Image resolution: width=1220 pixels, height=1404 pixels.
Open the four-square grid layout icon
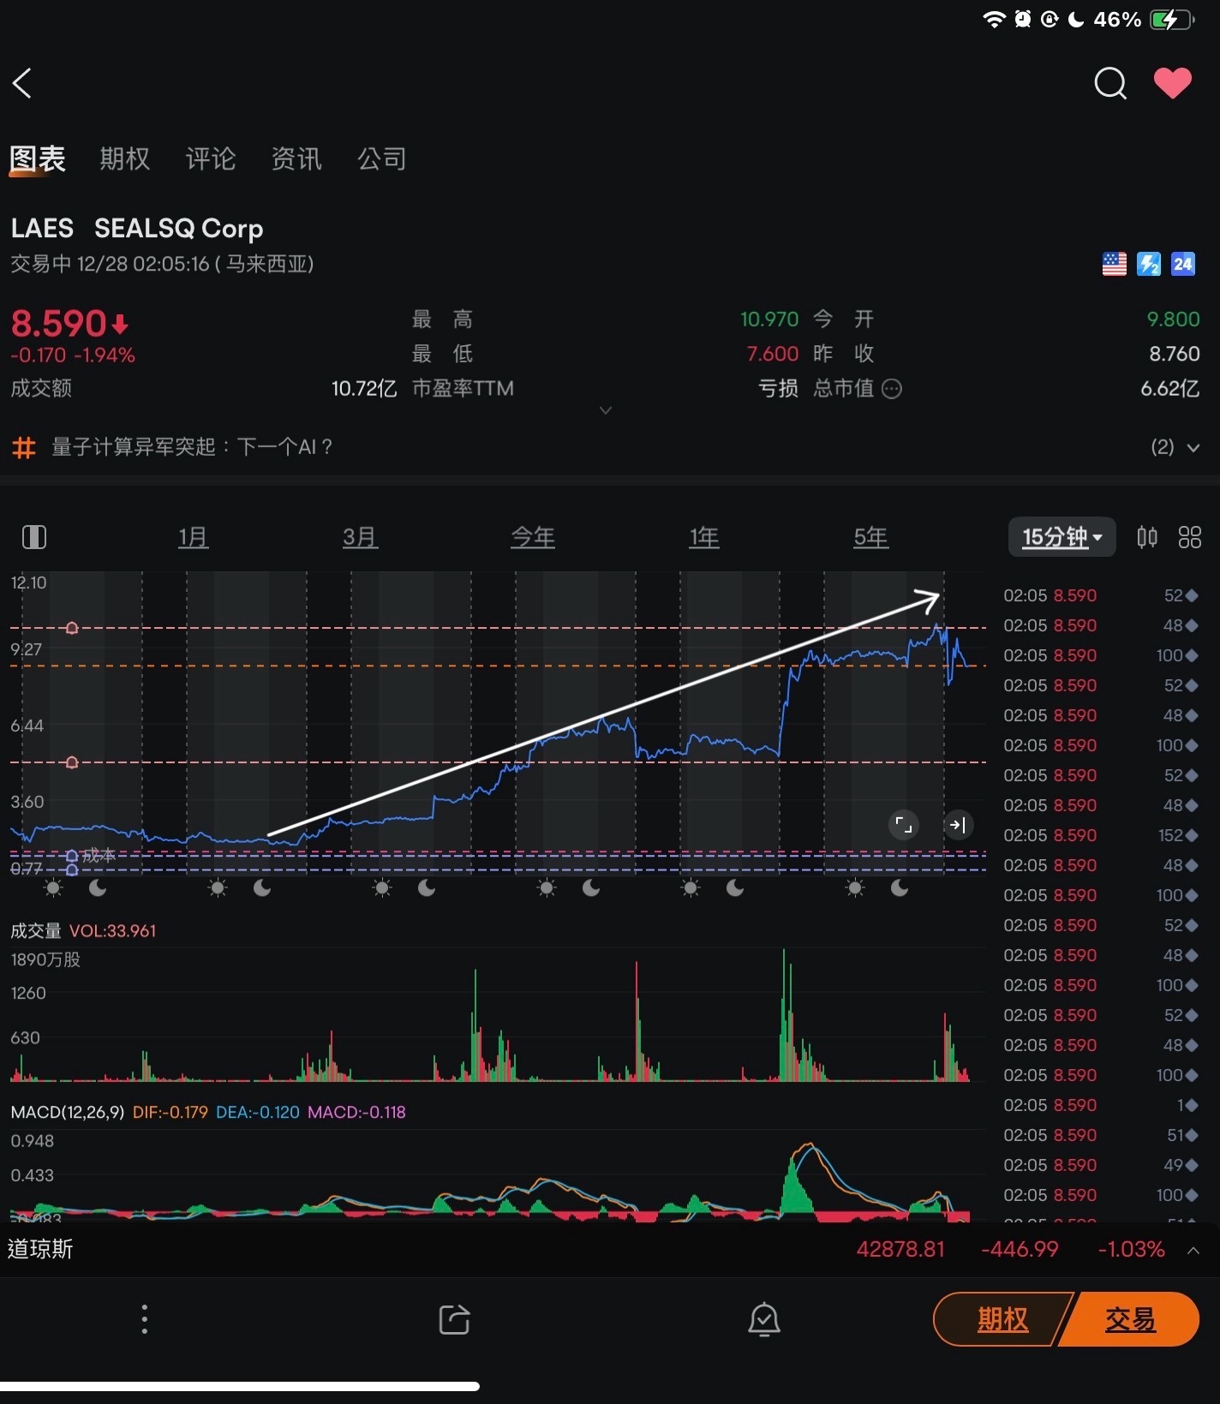tap(1190, 537)
